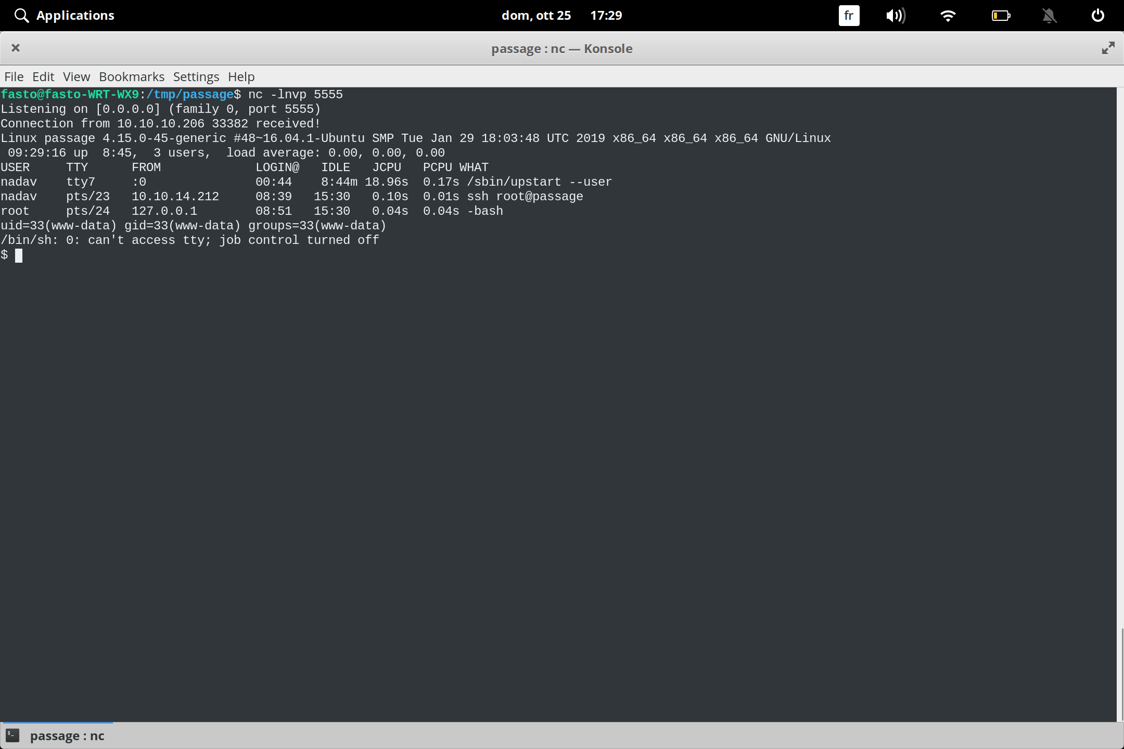The image size is (1124, 749).
Task: Open the Edit menu
Action: (43, 76)
